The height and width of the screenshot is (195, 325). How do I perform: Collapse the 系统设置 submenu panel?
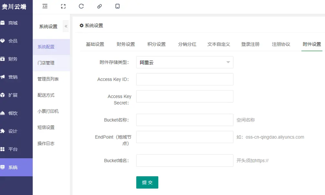click(66, 26)
